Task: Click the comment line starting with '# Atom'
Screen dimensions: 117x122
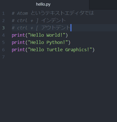Action: point(53,13)
